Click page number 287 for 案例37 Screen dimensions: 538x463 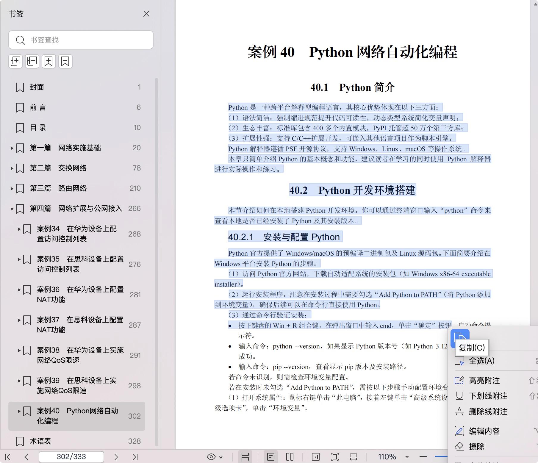pos(134,325)
